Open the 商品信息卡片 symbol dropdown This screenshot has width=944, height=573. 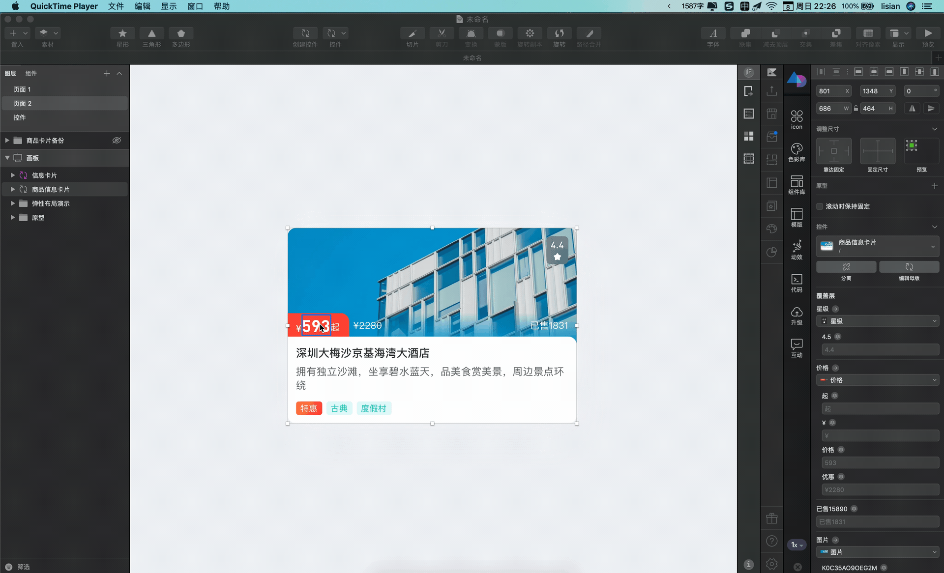pos(878,246)
